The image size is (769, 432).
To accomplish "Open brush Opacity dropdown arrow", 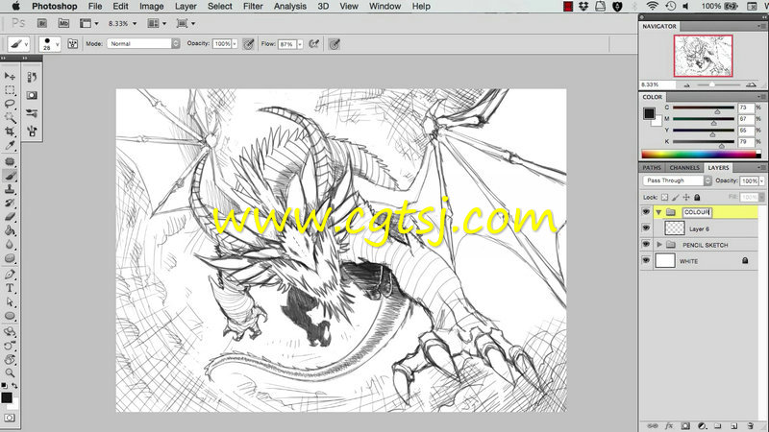I will click(235, 44).
